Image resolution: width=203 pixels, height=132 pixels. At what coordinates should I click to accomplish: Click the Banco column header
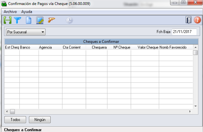click(x=29, y=47)
